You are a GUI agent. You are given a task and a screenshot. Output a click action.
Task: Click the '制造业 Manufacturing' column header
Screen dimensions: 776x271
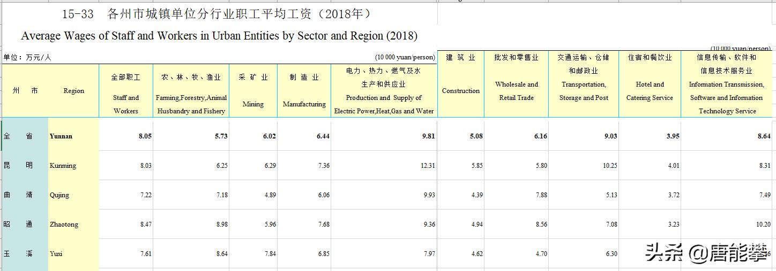pos(304,91)
